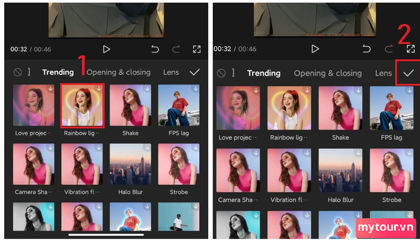Image resolution: width=420 pixels, height=243 pixels.
Task: Redo the action in the right screen
Action: (389, 49)
